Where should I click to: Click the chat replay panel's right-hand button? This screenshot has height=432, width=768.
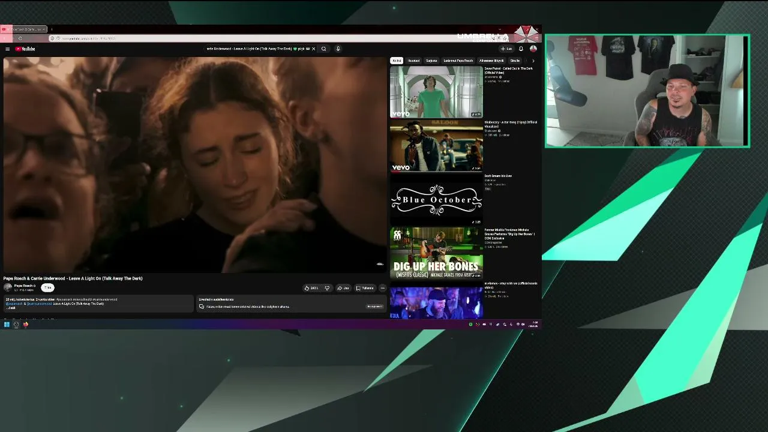click(374, 307)
